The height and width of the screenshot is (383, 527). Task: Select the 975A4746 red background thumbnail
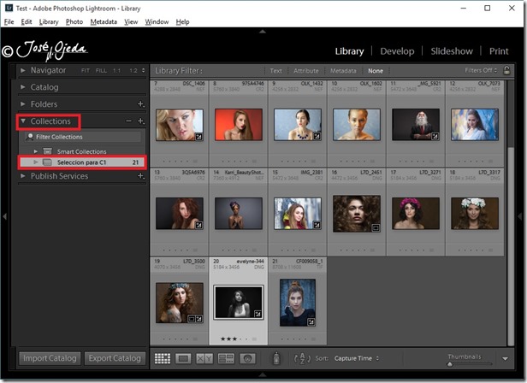[239, 124]
